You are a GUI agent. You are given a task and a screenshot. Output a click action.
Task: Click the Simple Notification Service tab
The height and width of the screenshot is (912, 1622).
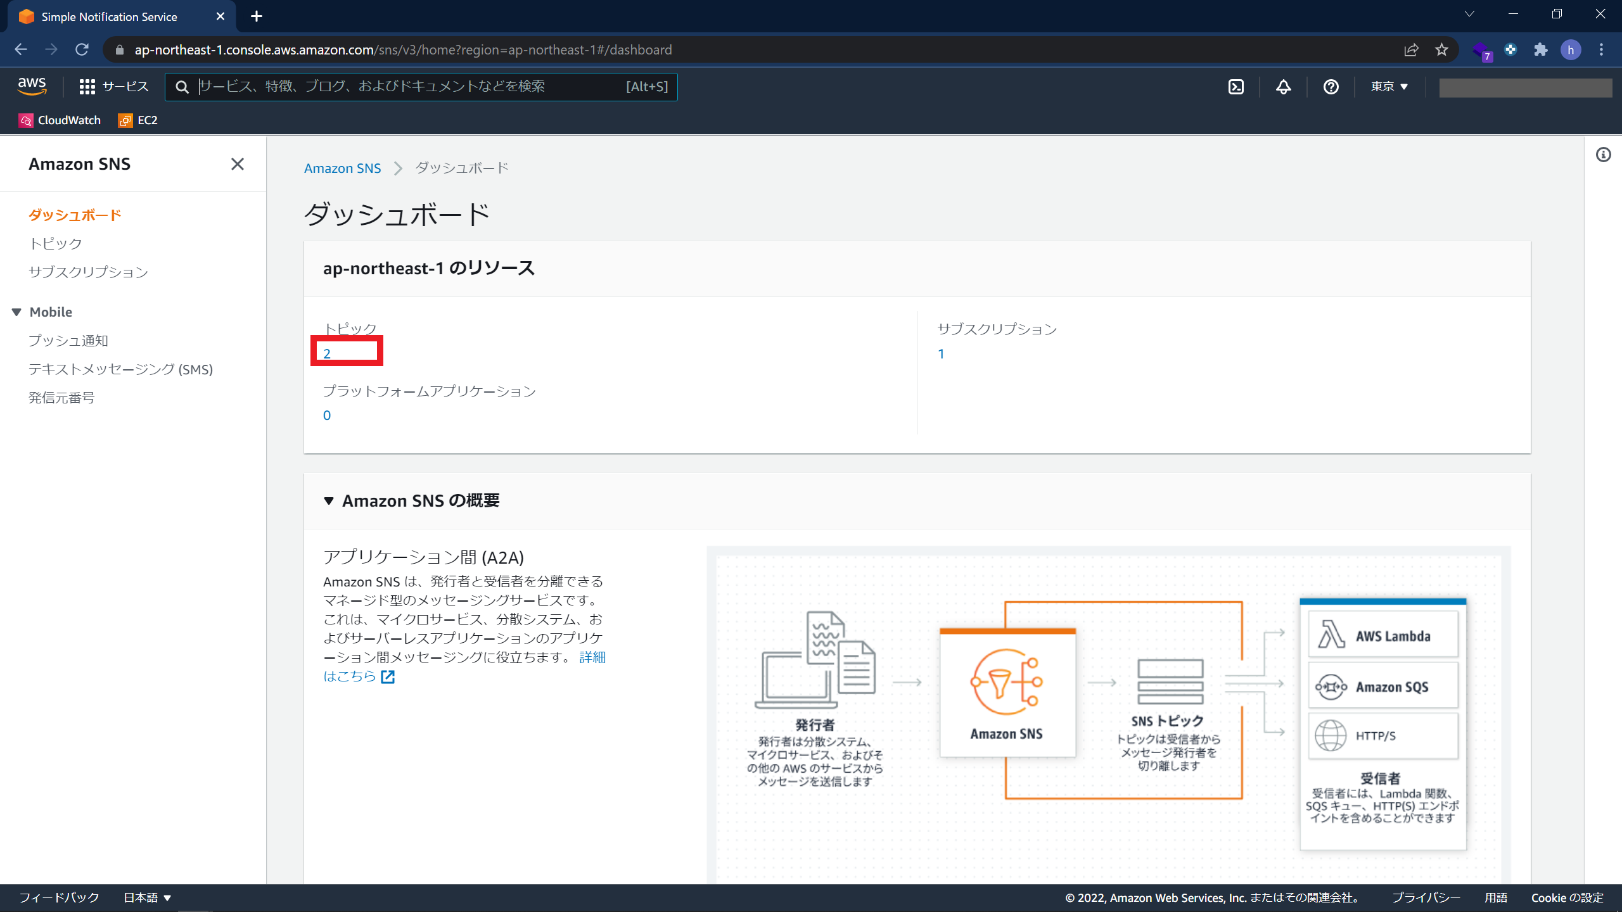coord(120,16)
